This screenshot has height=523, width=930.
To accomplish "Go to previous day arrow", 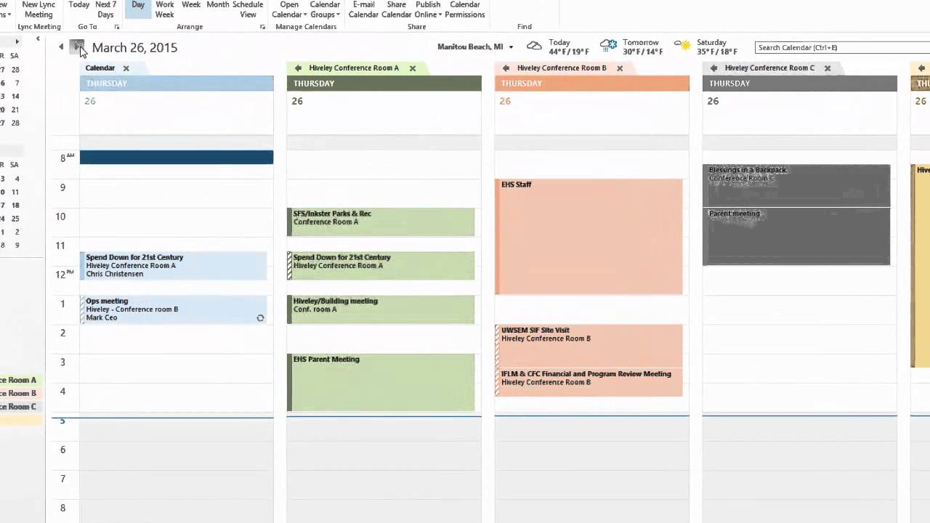I will pyautogui.click(x=61, y=47).
